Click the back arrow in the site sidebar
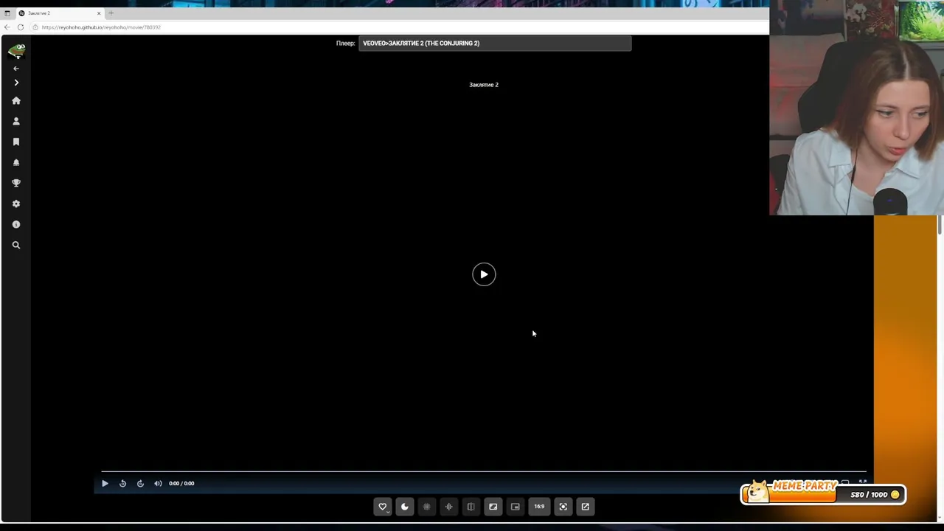Image resolution: width=944 pixels, height=531 pixels. (x=16, y=69)
